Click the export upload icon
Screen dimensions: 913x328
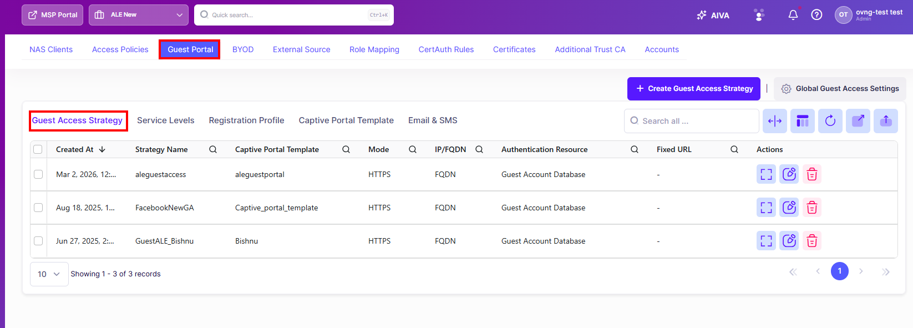(x=886, y=121)
